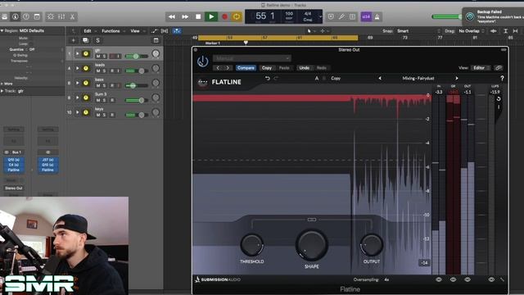524x295 pixels.
Task: Adjust the master volume slider
Action: tap(447, 16)
